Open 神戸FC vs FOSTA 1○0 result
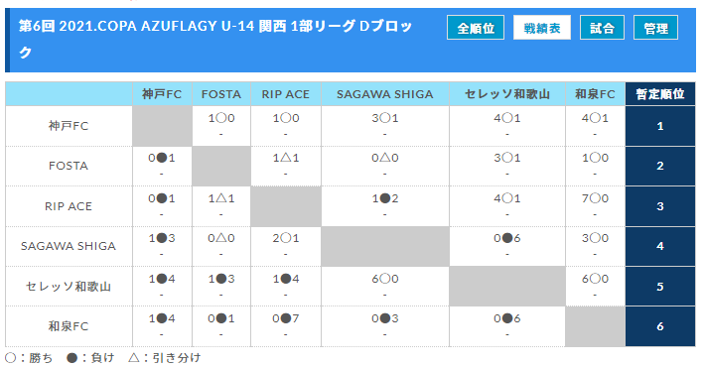 coord(221,118)
